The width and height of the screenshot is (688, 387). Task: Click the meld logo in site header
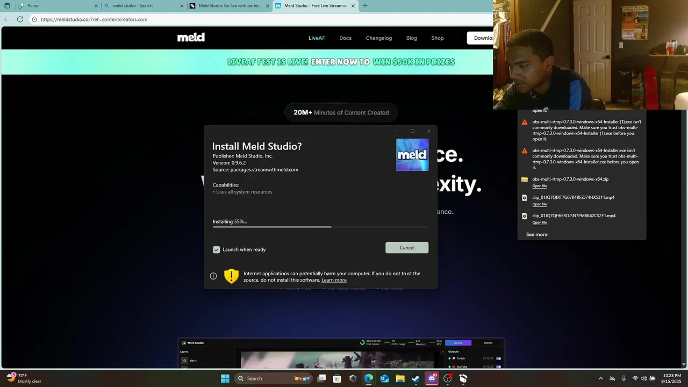tap(191, 38)
